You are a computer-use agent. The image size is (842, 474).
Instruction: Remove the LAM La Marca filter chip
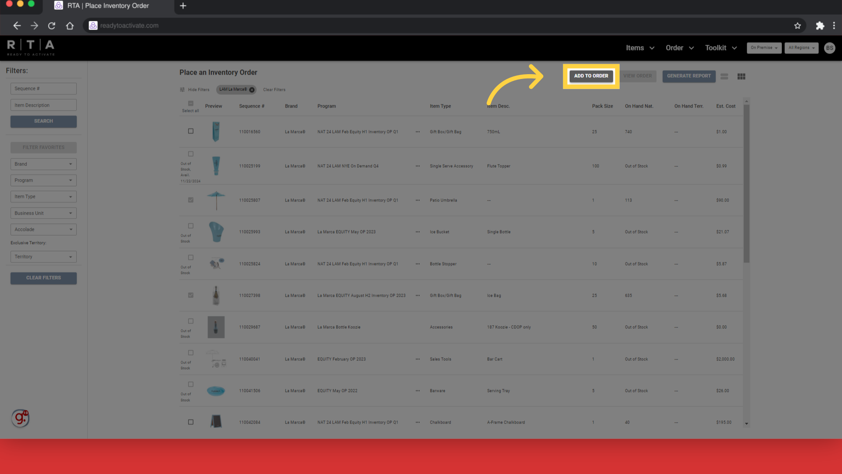click(x=252, y=90)
